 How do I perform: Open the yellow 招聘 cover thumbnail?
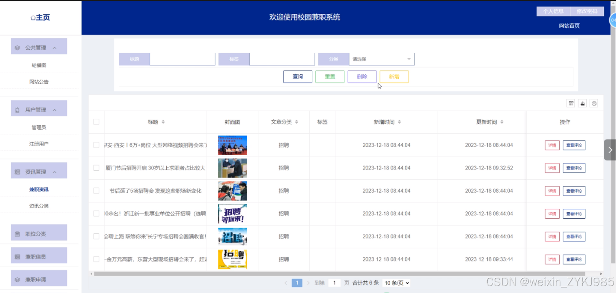(x=232, y=259)
